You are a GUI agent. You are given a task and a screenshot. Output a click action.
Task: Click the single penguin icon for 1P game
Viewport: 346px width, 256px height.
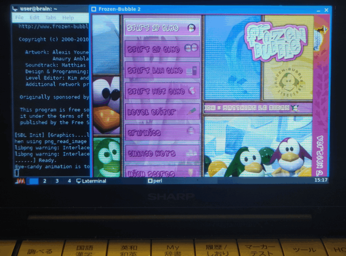[x=192, y=28]
